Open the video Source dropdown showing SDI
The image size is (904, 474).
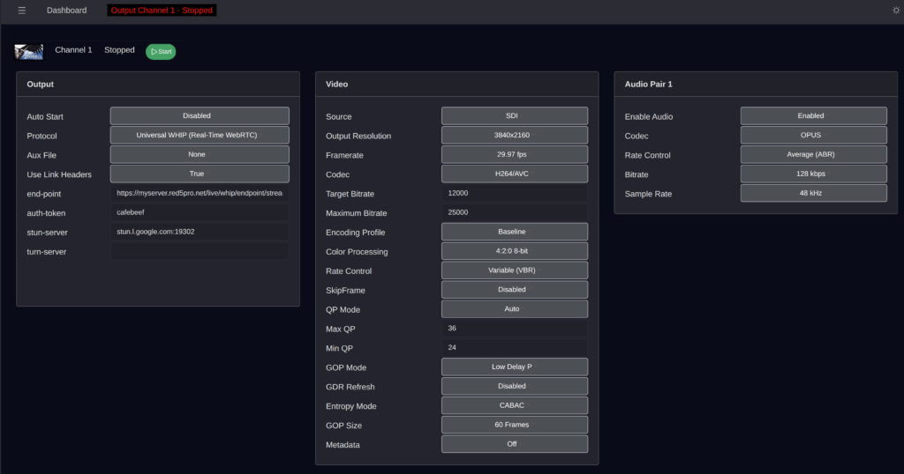(515, 115)
